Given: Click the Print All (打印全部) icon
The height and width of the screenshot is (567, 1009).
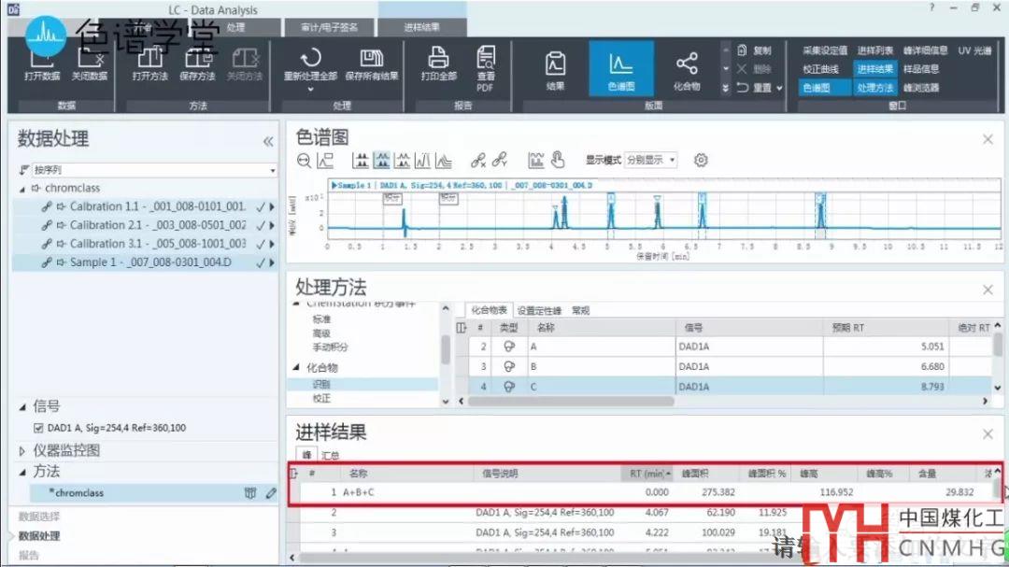Looking at the screenshot, I should coord(438,60).
